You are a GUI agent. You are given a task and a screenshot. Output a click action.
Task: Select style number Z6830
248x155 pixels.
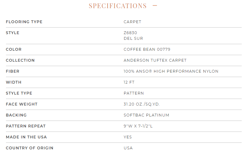coord(130,33)
